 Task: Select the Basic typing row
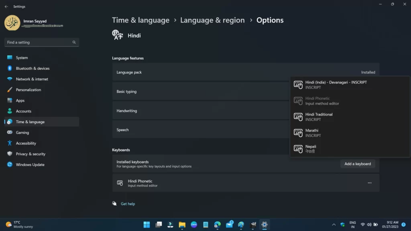coord(201,91)
